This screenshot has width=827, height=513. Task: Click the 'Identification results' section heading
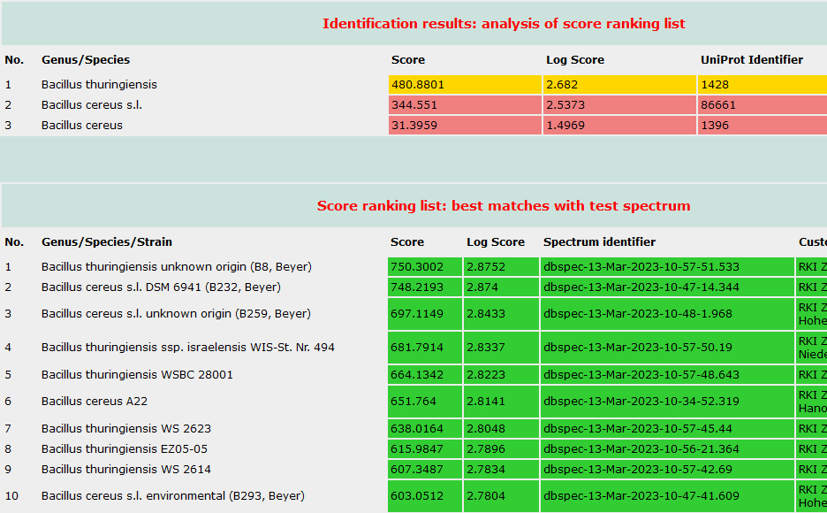click(504, 24)
